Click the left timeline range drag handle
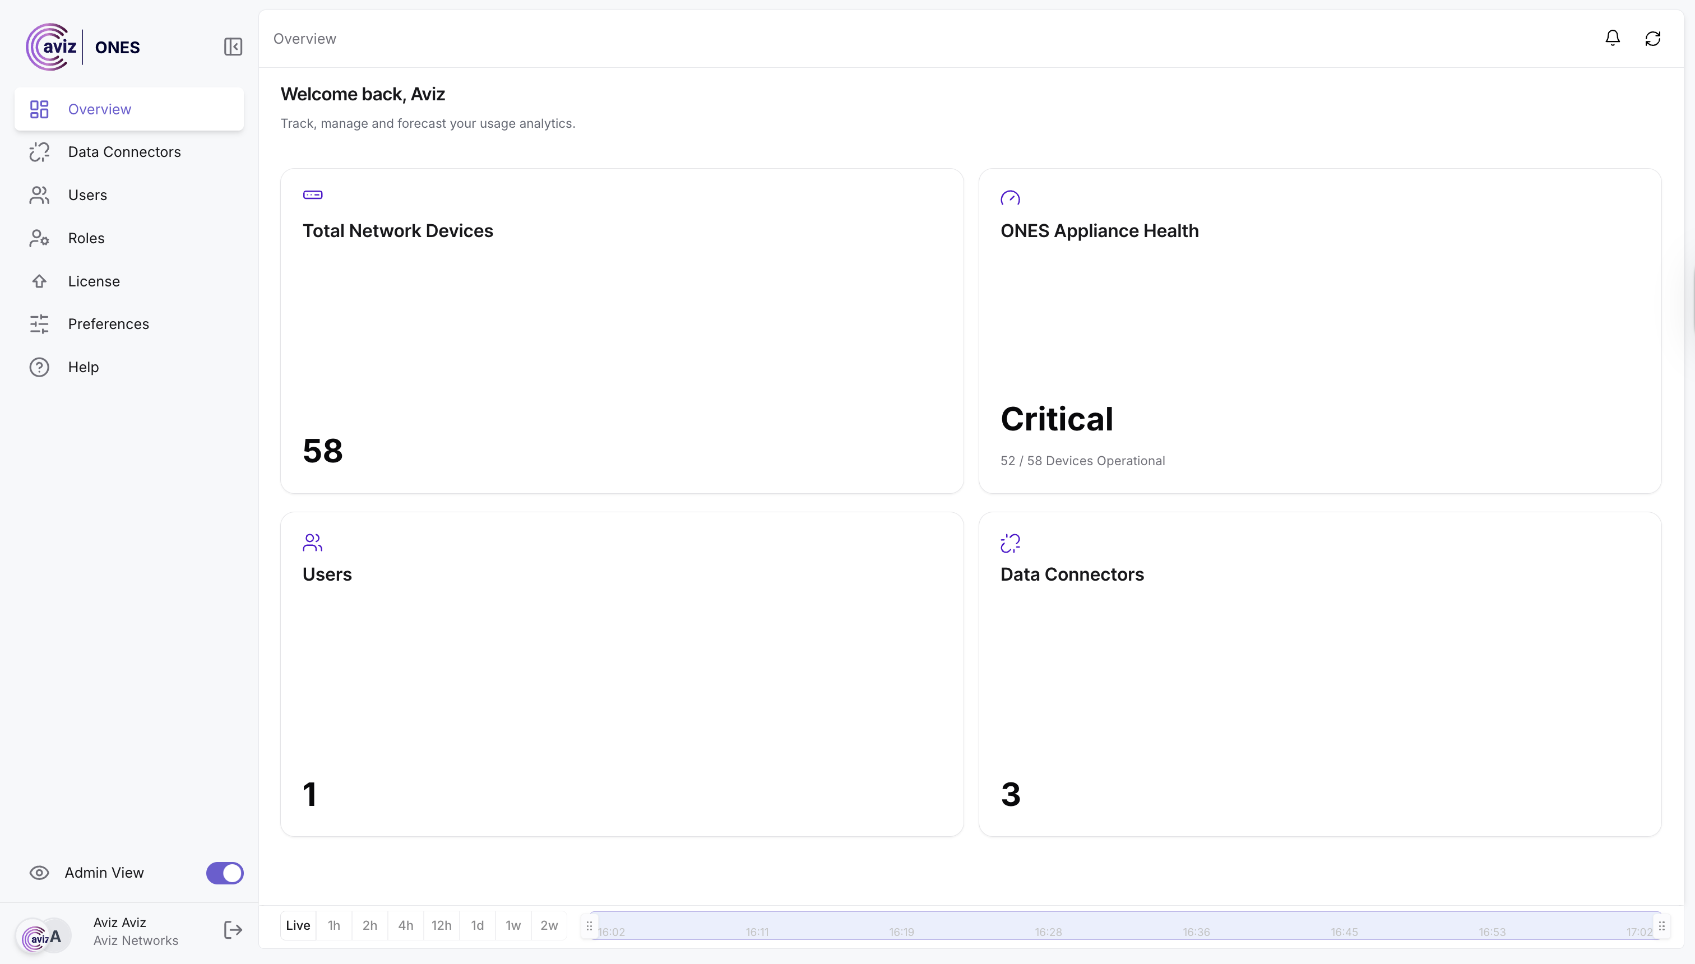The image size is (1695, 964). pyautogui.click(x=589, y=925)
